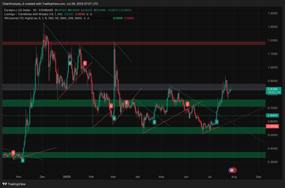Select the red 'B' marker in late October

click(x=14, y=153)
